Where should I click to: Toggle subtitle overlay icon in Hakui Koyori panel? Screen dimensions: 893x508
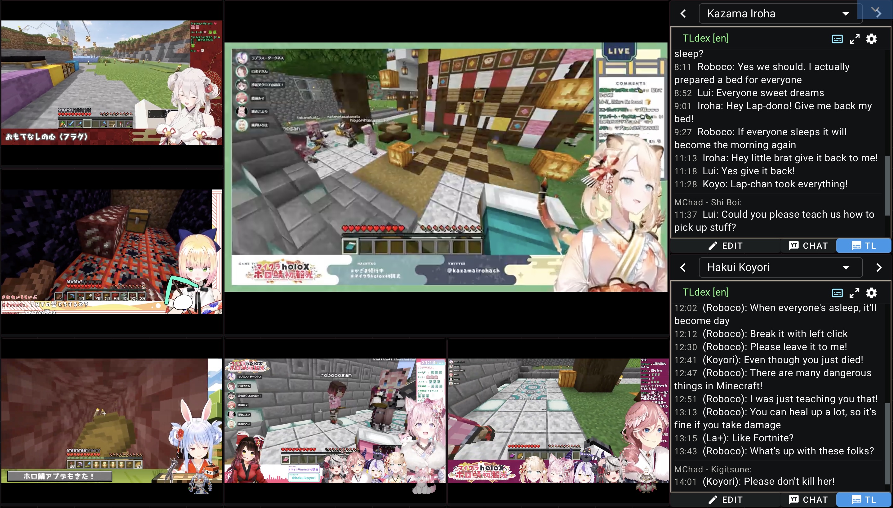(837, 293)
